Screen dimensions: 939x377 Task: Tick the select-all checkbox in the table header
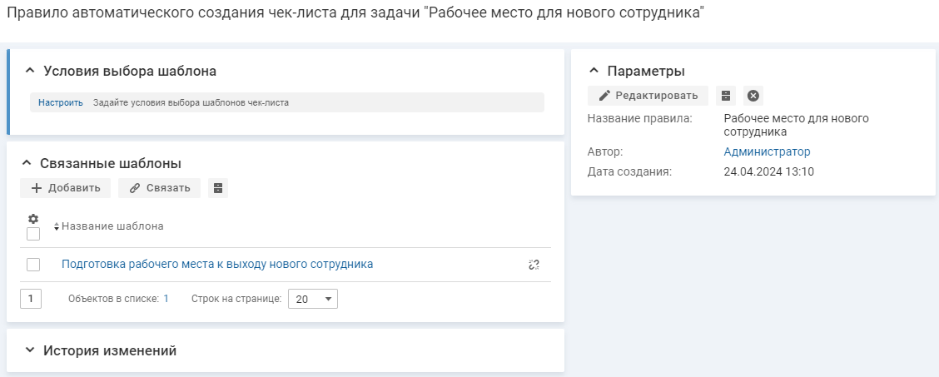pyautogui.click(x=33, y=234)
